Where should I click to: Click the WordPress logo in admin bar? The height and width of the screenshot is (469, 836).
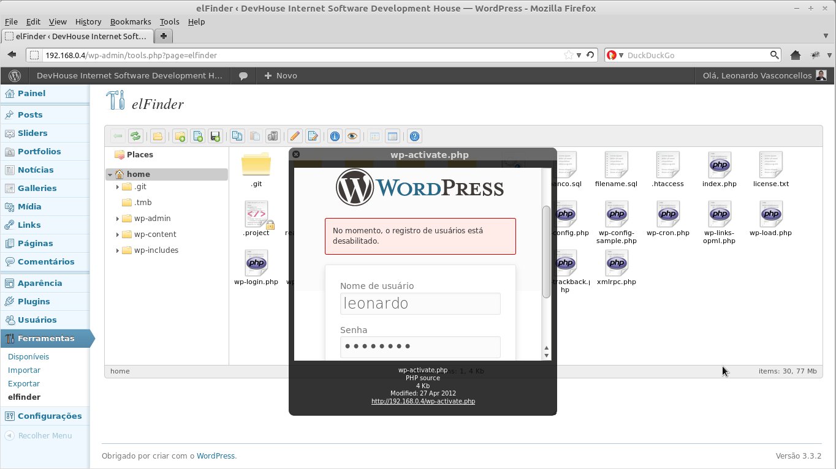click(15, 76)
